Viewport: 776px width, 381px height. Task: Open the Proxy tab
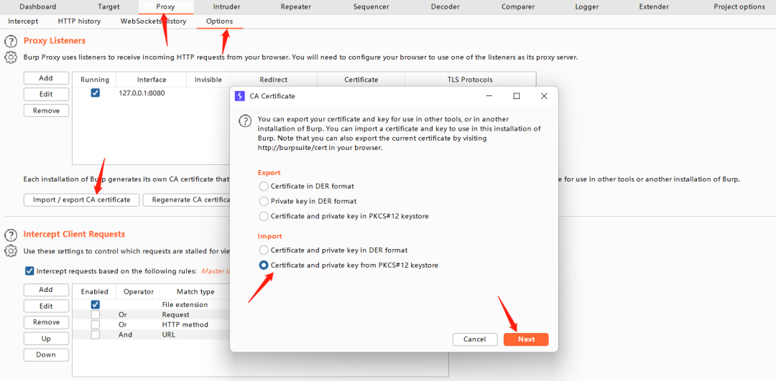tap(165, 7)
